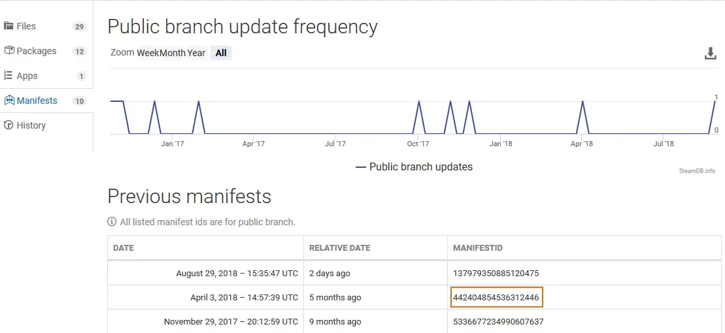Open the Files tab with 29 items
This screenshot has width=725, height=333.
point(46,26)
